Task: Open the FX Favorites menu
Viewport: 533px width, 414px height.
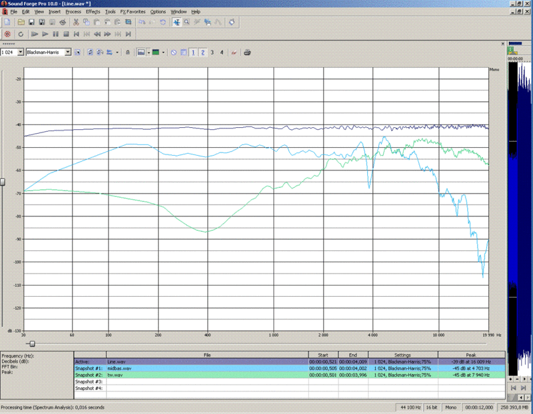Action: (x=133, y=11)
